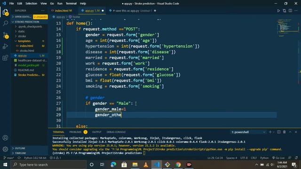This screenshot has height=169, width=301.
Task: Click the terminal command prompt line
Action: coord(99,153)
